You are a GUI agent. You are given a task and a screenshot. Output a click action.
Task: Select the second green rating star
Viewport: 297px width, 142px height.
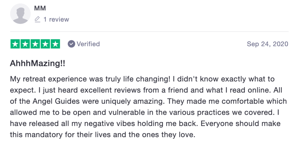pos(25,44)
